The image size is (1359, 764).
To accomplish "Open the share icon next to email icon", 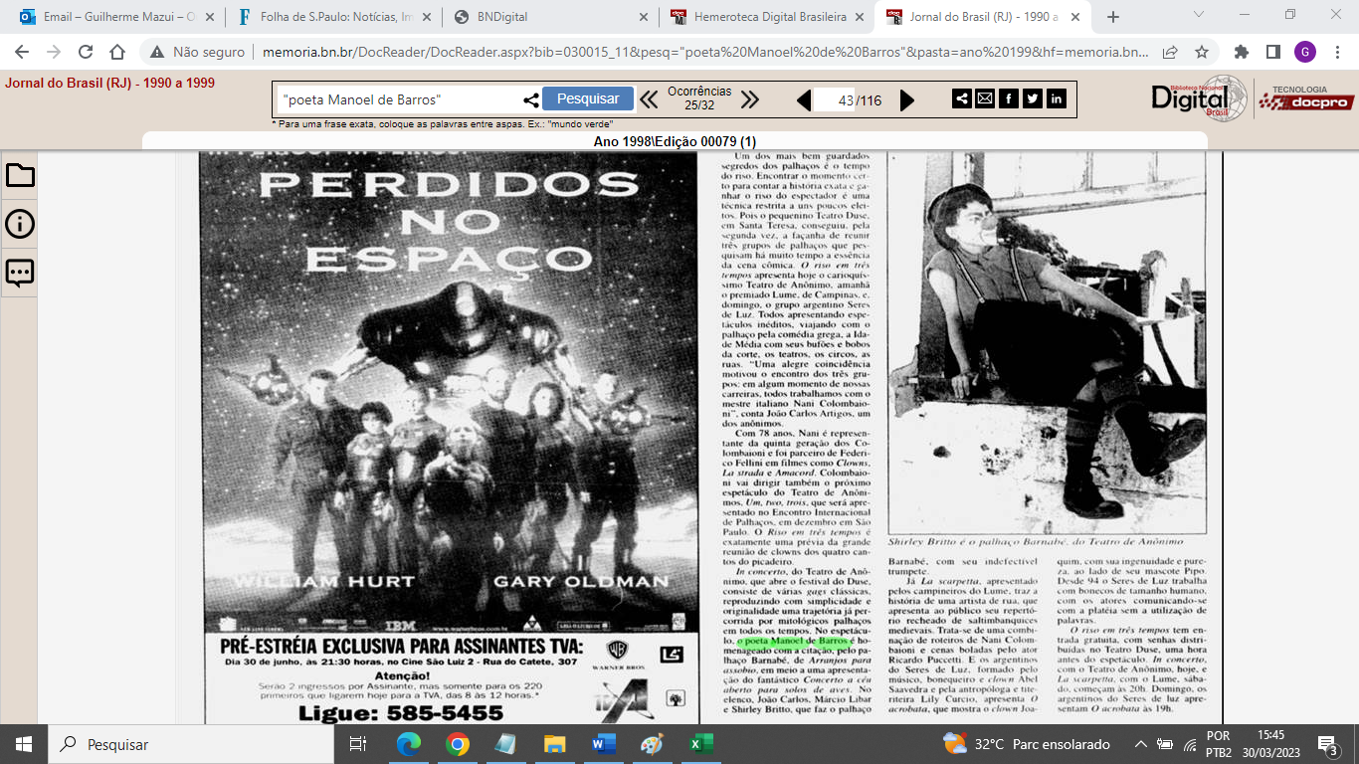I will tap(962, 98).
